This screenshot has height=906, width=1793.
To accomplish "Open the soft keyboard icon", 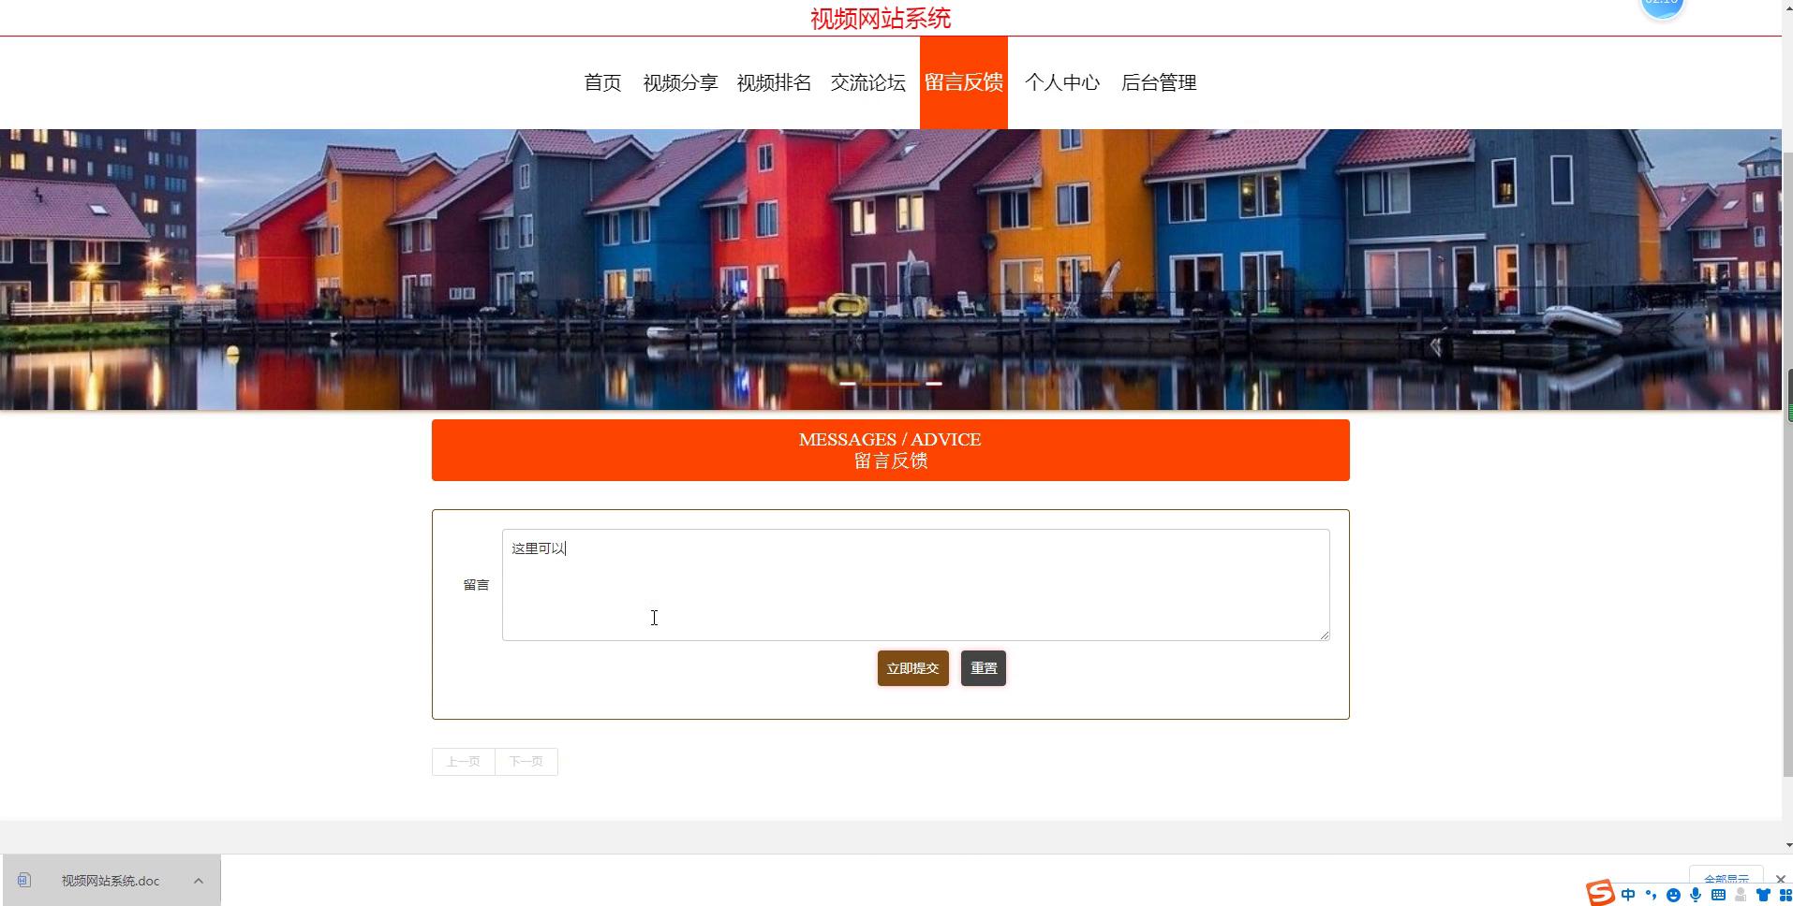I will point(1718,896).
